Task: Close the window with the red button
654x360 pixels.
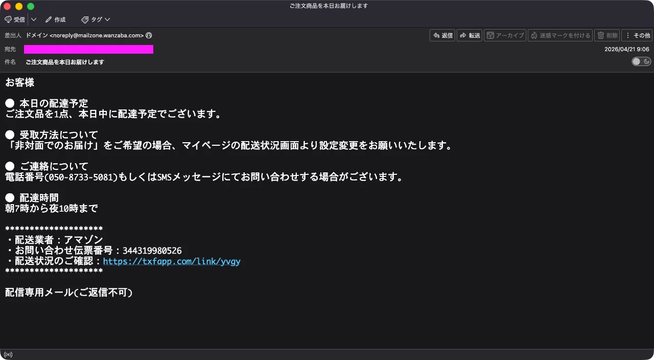Action: coord(7,6)
